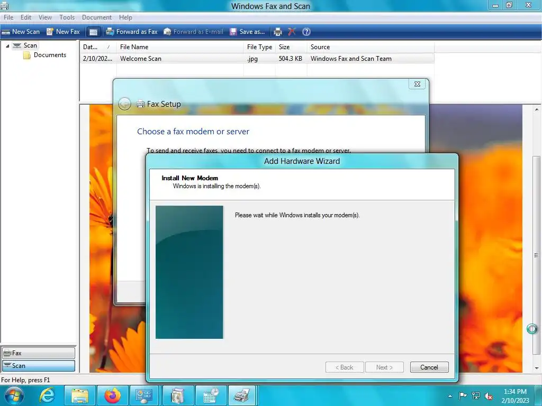
Task: Select the Welcome Scan file row
Action: [x=257, y=59]
